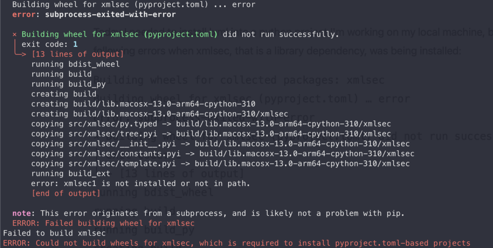
Task: Click the "running bdist_wheel" line
Action: (x=75, y=64)
